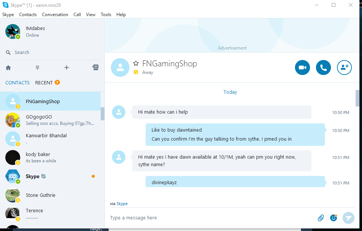Image resolution: width=362 pixels, height=231 pixels.
Task: Click the contact list scrollbar thumb
Action: pyautogui.click(x=103, y=114)
